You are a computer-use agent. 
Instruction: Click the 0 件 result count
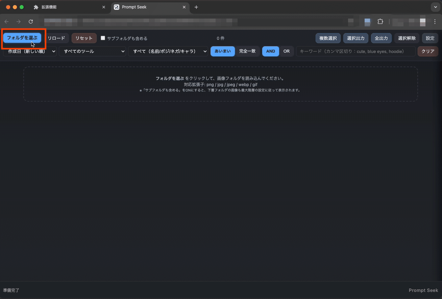tap(221, 38)
